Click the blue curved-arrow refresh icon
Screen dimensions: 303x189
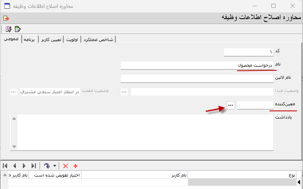[x=47, y=165]
